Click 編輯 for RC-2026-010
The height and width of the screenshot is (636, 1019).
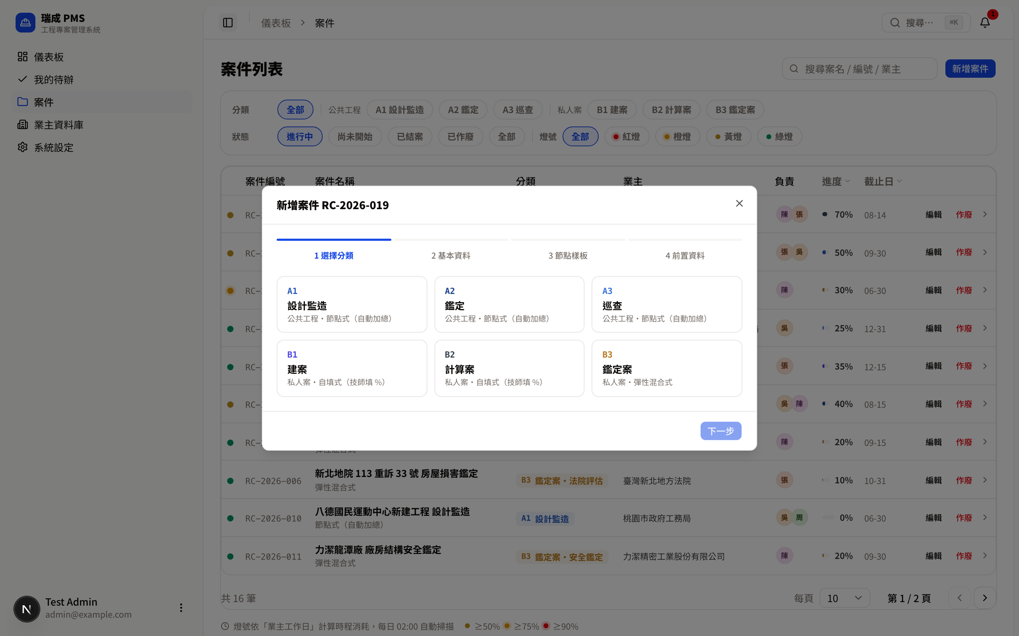[x=933, y=518]
